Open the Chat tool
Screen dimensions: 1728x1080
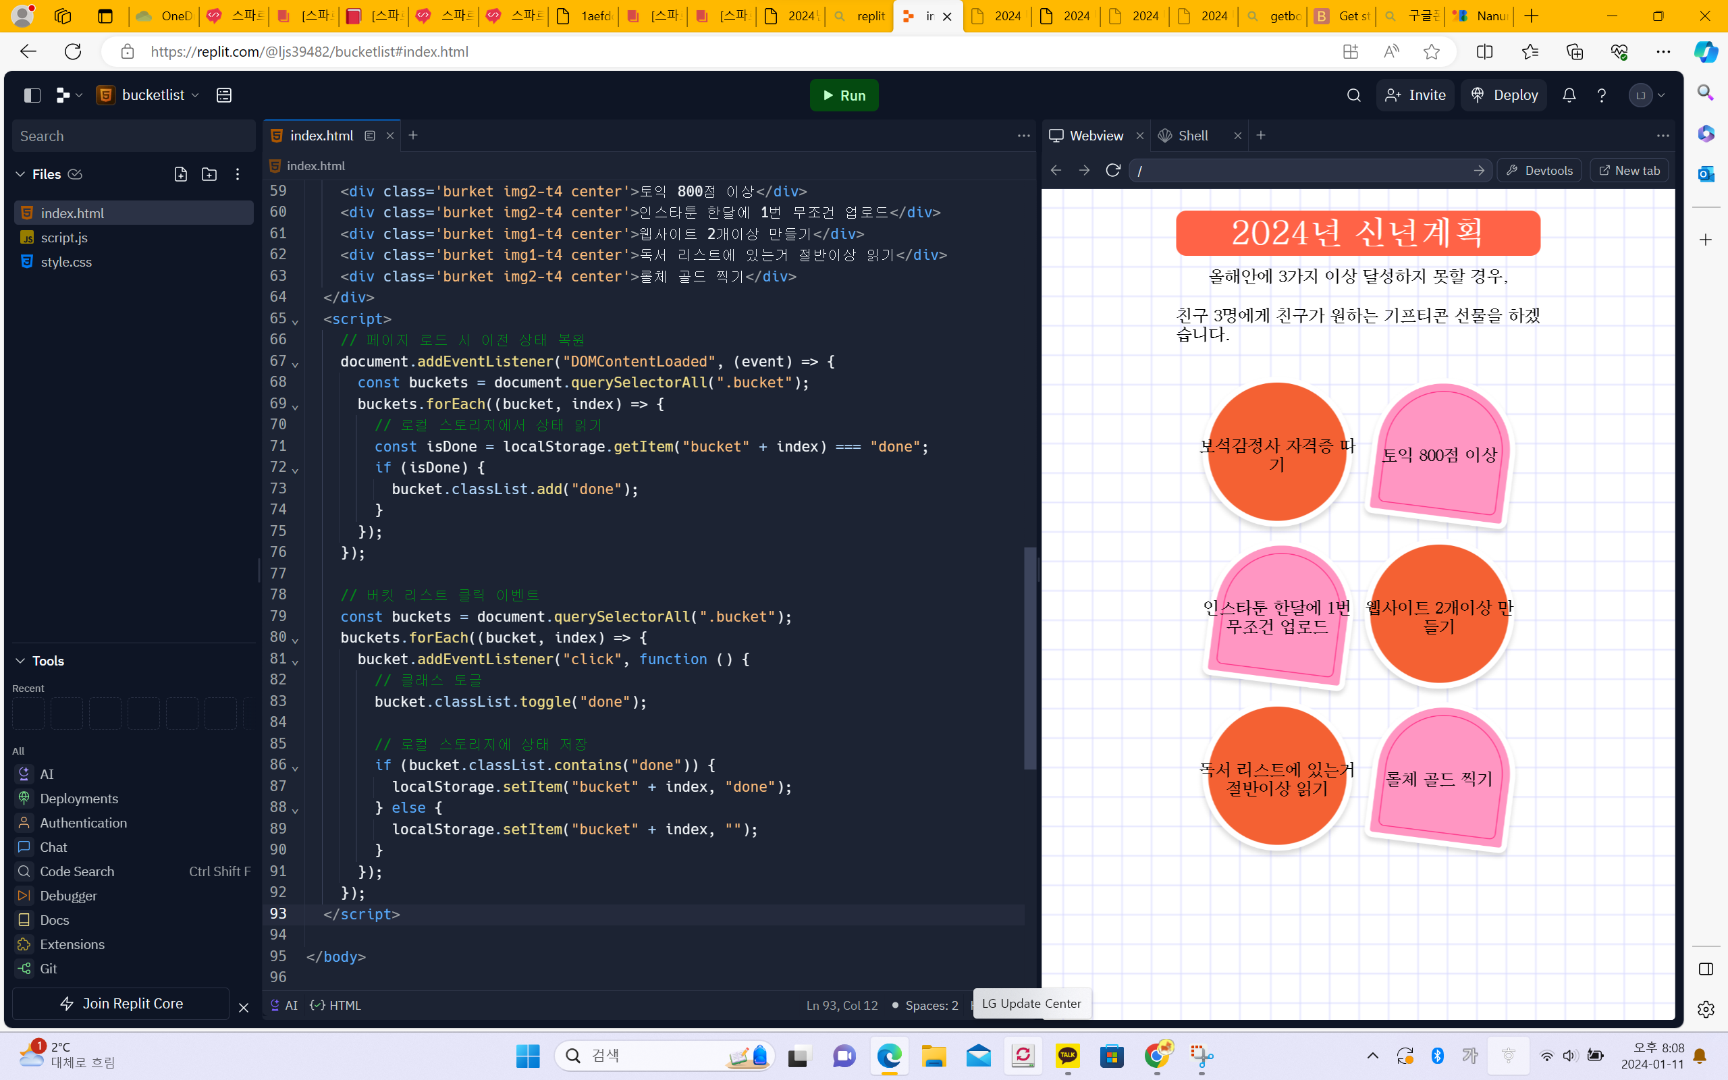[x=134, y=847]
